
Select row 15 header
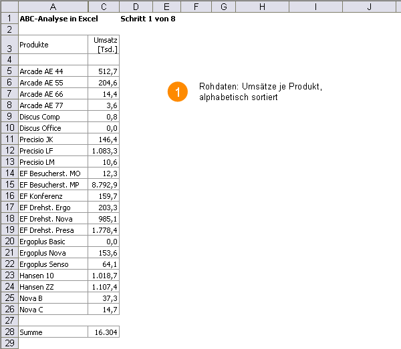pyautogui.click(x=10, y=185)
